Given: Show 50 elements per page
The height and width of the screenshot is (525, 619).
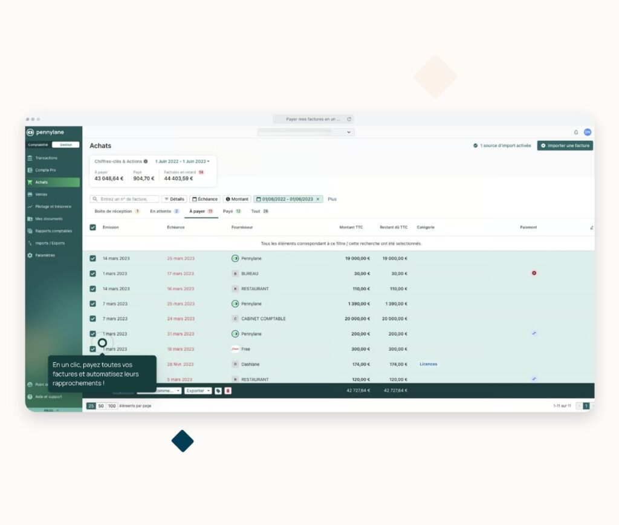Looking at the screenshot, I should (101, 406).
